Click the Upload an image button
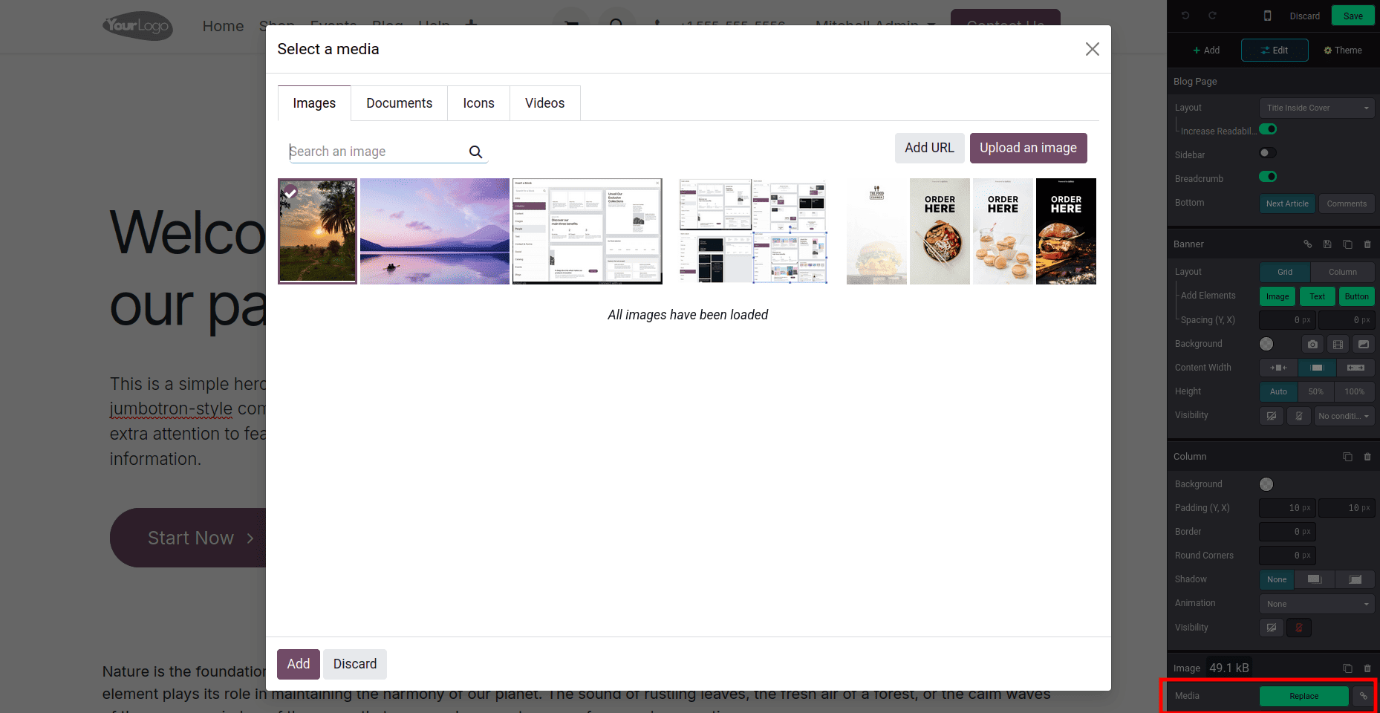The height and width of the screenshot is (713, 1380). coord(1028,148)
